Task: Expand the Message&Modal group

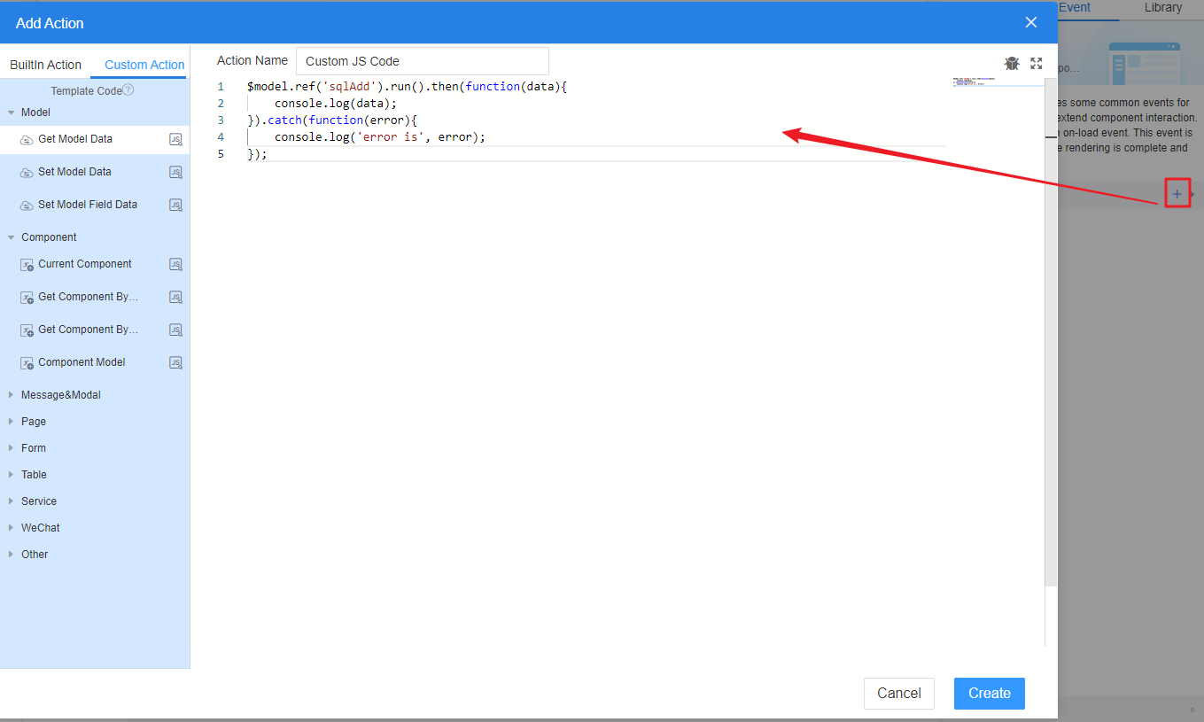Action: 12,395
